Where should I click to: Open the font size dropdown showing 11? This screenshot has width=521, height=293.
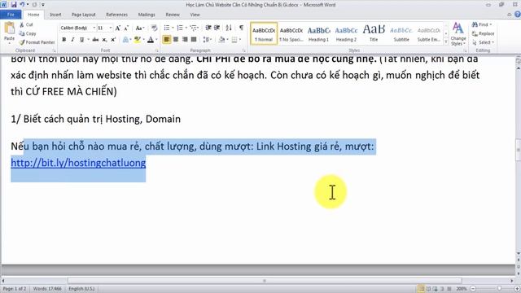pos(111,28)
